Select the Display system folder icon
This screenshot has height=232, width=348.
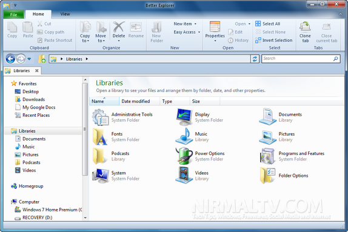click(x=184, y=117)
